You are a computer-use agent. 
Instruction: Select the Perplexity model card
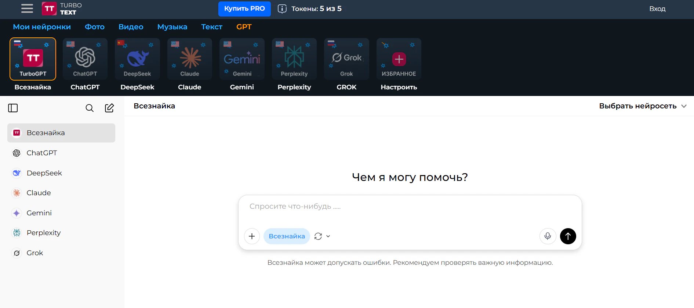pos(294,59)
